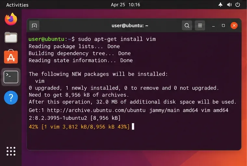Launch Ubuntu Software from the dock
This screenshot has height=166, width=247.
tap(11, 57)
